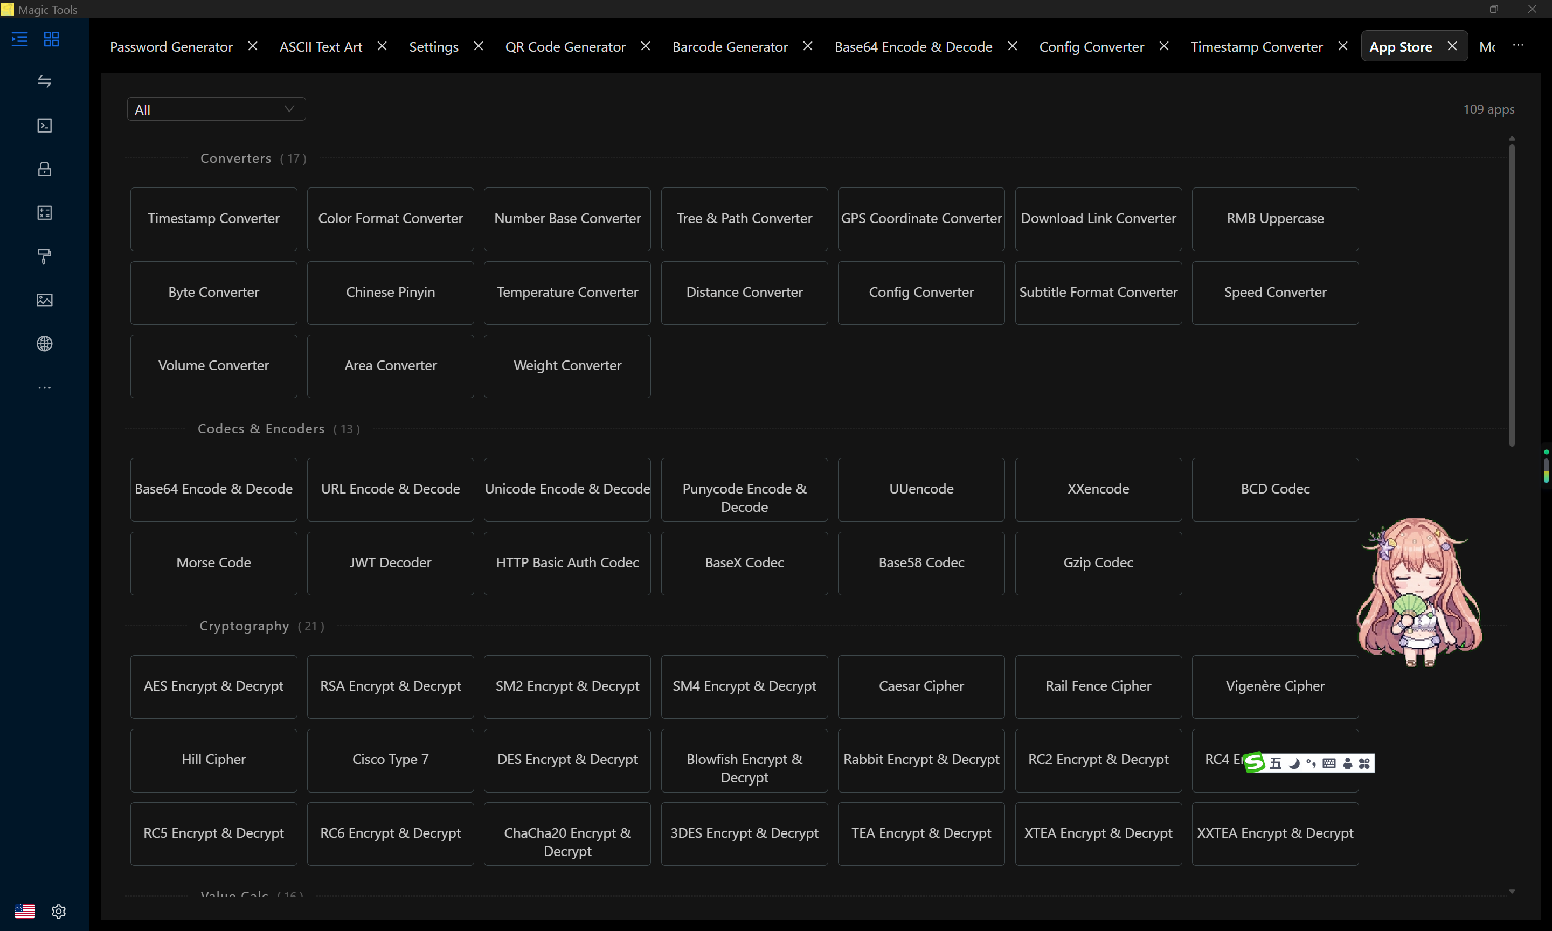The height and width of the screenshot is (931, 1552).
Task: Expand the All category filter dropdown
Action: [216, 109]
